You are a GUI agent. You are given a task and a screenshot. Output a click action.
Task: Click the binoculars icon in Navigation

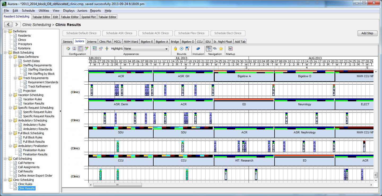click(215, 49)
